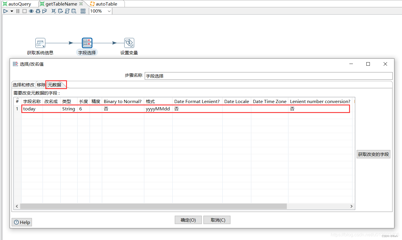The width and height of the screenshot is (402, 240).
Task: Click the Date Time Zone column header
Action: pos(270,101)
